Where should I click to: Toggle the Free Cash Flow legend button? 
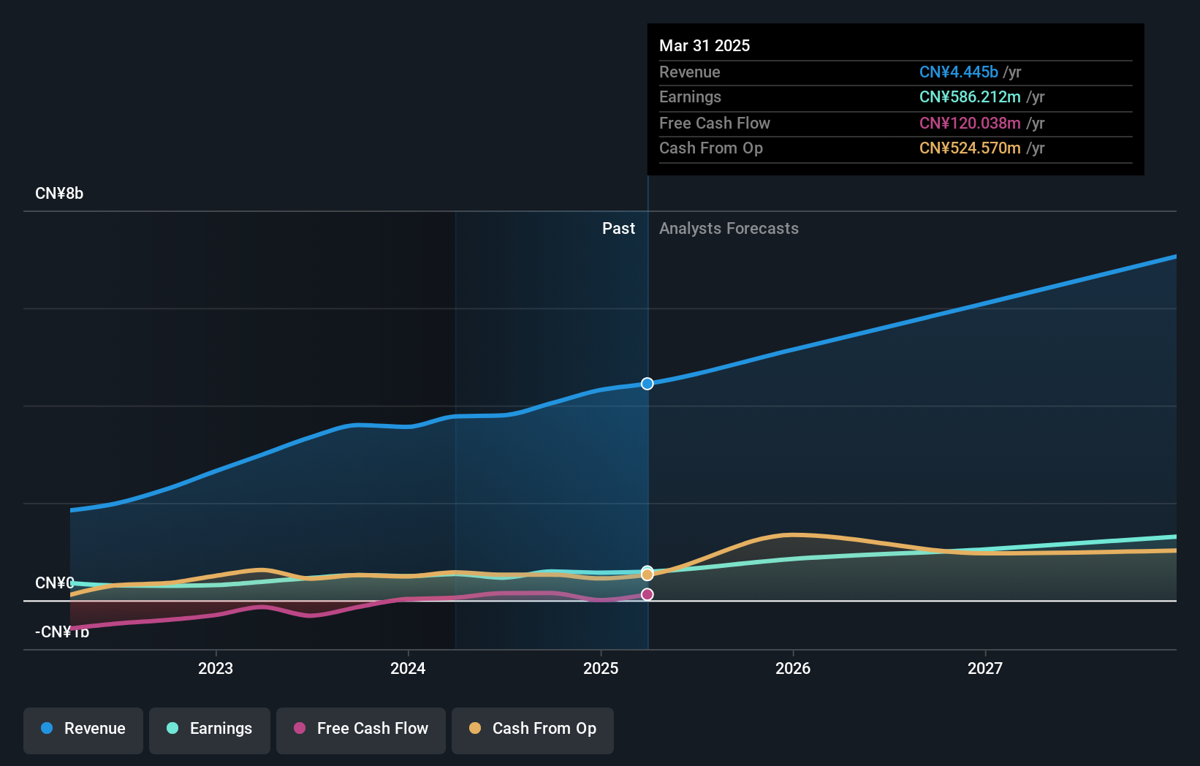coord(361,730)
